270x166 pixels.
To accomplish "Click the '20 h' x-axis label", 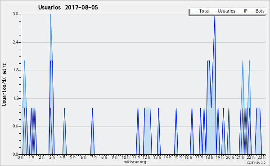I will click(x=230, y=157).
